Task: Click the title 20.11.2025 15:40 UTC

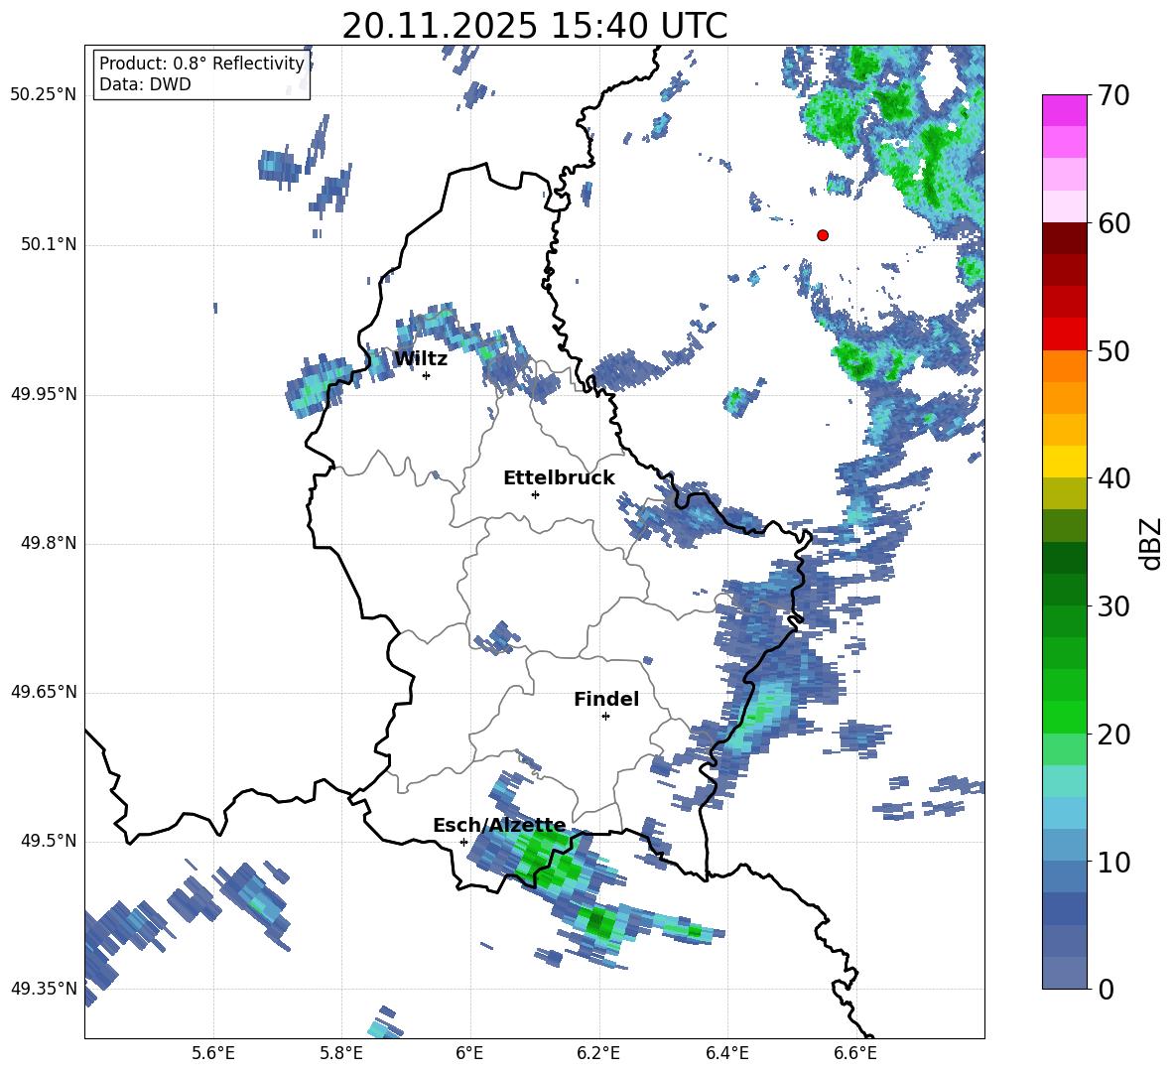Action: [x=534, y=26]
